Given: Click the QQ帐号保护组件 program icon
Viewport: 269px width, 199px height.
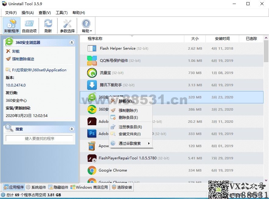Looking at the screenshot, I should point(92,61).
